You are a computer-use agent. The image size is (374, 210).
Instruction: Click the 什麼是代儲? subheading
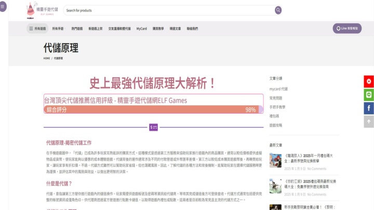click(59, 184)
